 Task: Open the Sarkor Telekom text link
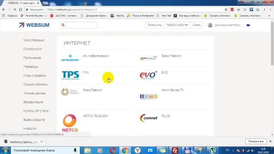pos(171,56)
